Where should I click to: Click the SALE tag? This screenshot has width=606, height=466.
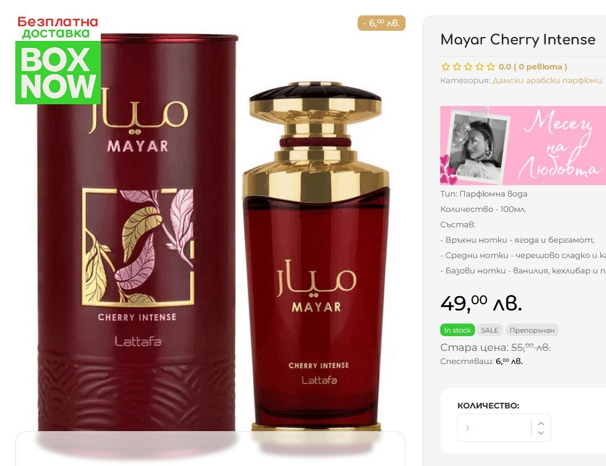pyautogui.click(x=489, y=330)
